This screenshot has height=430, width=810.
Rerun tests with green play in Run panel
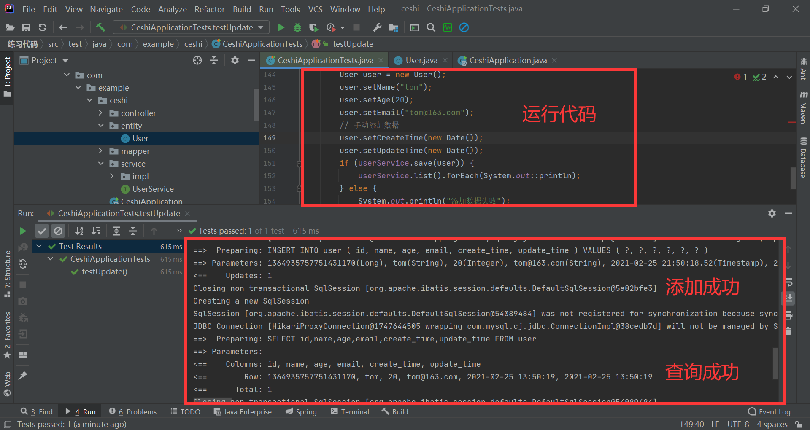click(x=23, y=231)
